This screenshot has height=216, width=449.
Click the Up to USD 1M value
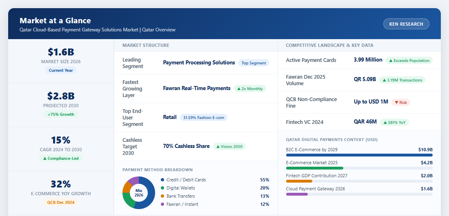tap(371, 102)
